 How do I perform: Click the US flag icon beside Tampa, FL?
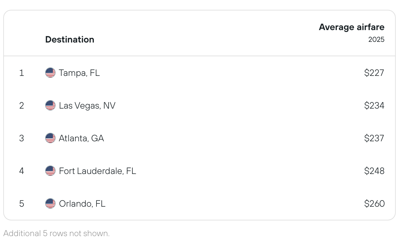pyautogui.click(x=50, y=73)
